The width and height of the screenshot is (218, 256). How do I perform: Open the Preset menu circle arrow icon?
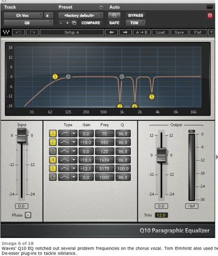coord(101,7)
